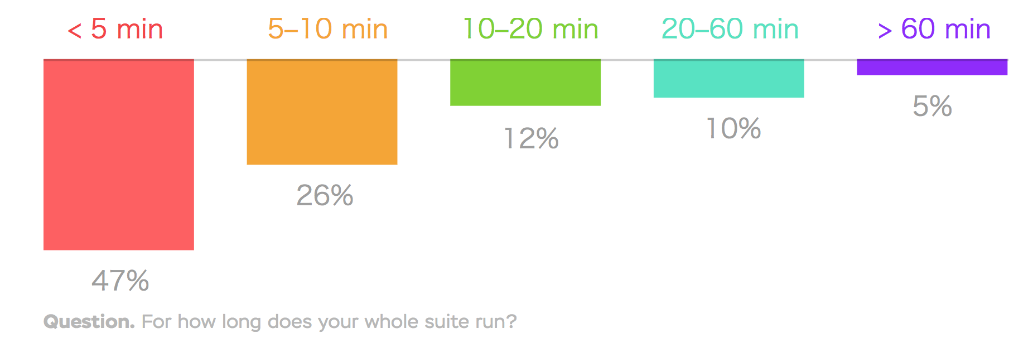Click the green '10–20 min' bar
Screen dimensions: 1033x357
pyautogui.click(x=525, y=83)
